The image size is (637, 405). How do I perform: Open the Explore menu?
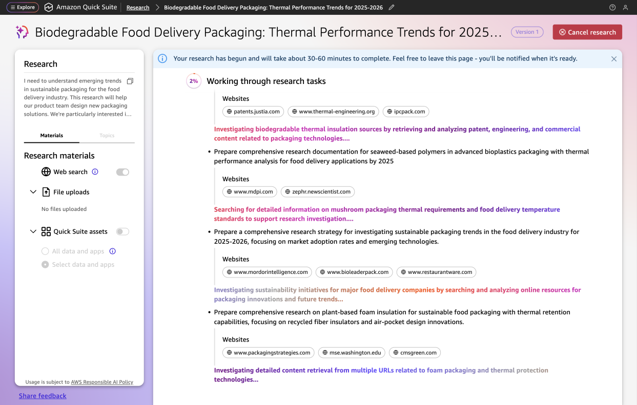click(x=23, y=8)
